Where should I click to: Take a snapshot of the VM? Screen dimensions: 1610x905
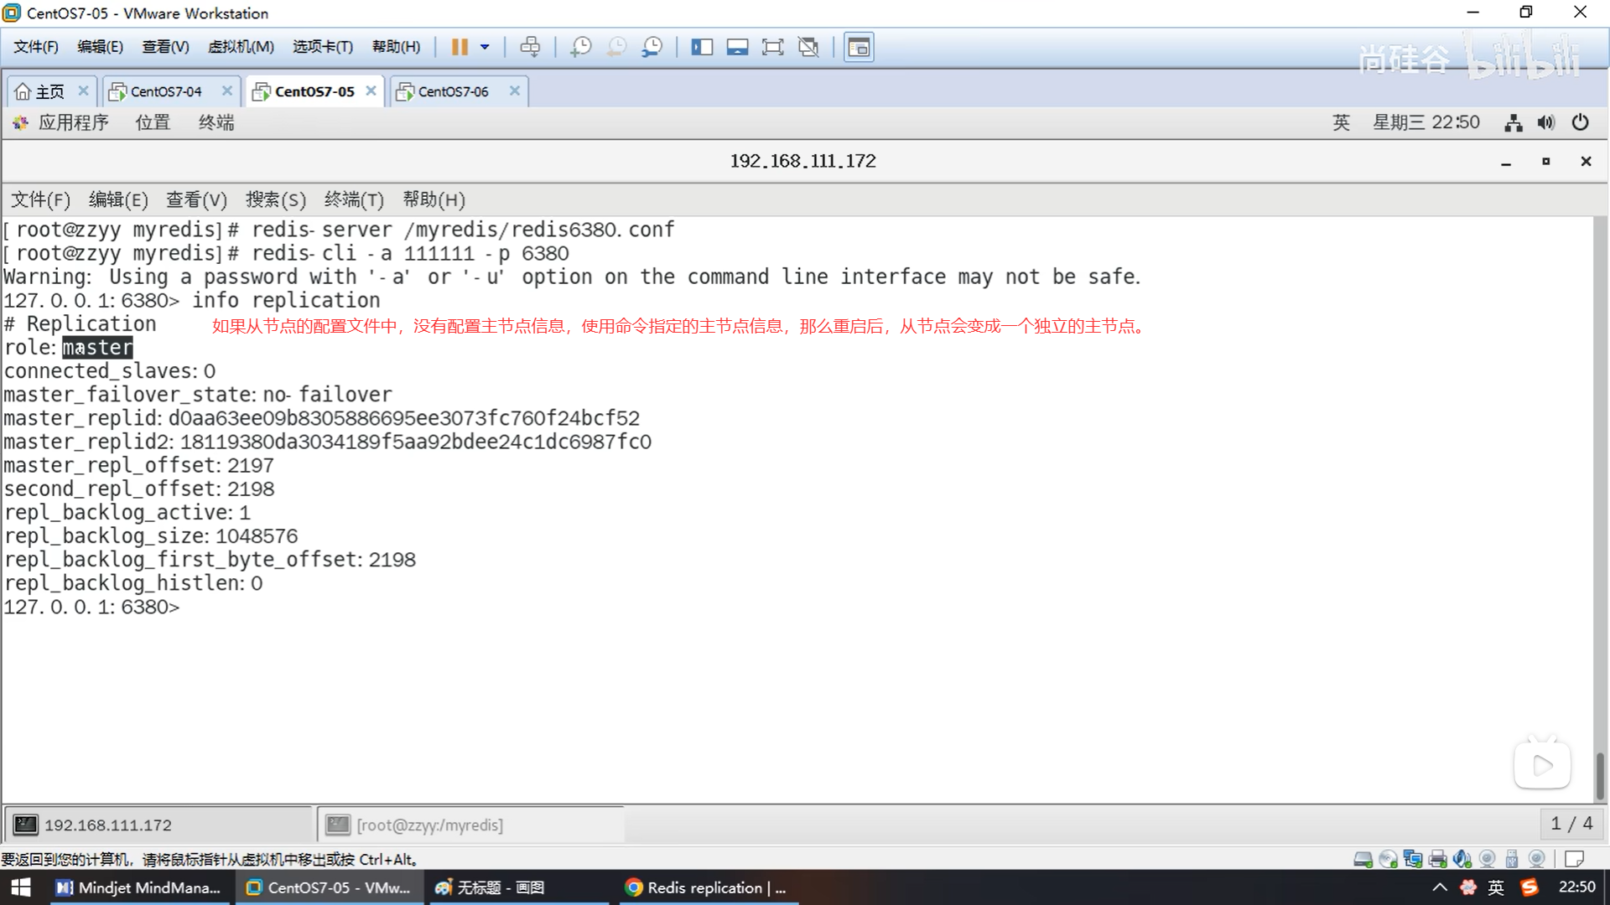[580, 47]
